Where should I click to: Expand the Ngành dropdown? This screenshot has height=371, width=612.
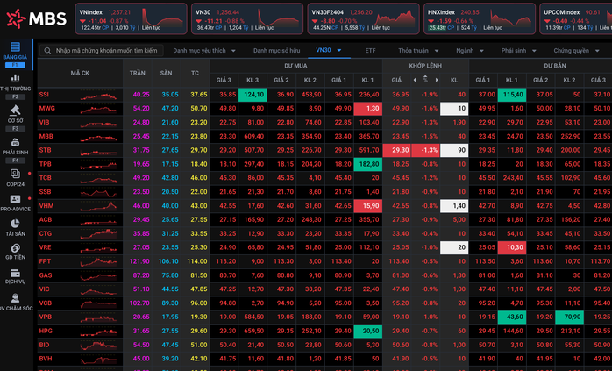pyautogui.click(x=481, y=51)
